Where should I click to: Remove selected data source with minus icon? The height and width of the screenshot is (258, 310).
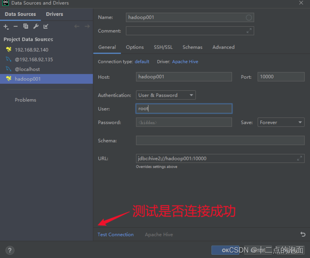16,26
